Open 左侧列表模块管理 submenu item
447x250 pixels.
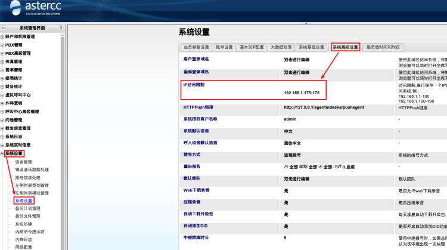pyautogui.click(x=32, y=193)
